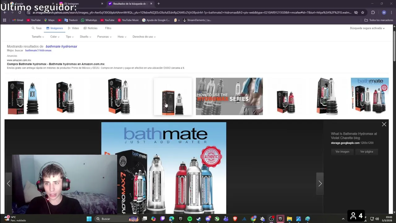The height and width of the screenshot is (223, 396).
Task: Open the StreamElements bookmark
Action: click(197, 20)
